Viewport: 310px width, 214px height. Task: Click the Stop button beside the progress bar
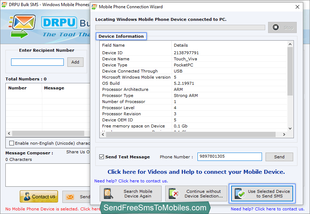282,27
